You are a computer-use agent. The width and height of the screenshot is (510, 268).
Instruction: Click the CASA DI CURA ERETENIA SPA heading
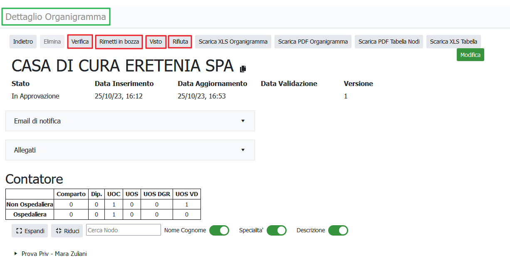tap(123, 66)
